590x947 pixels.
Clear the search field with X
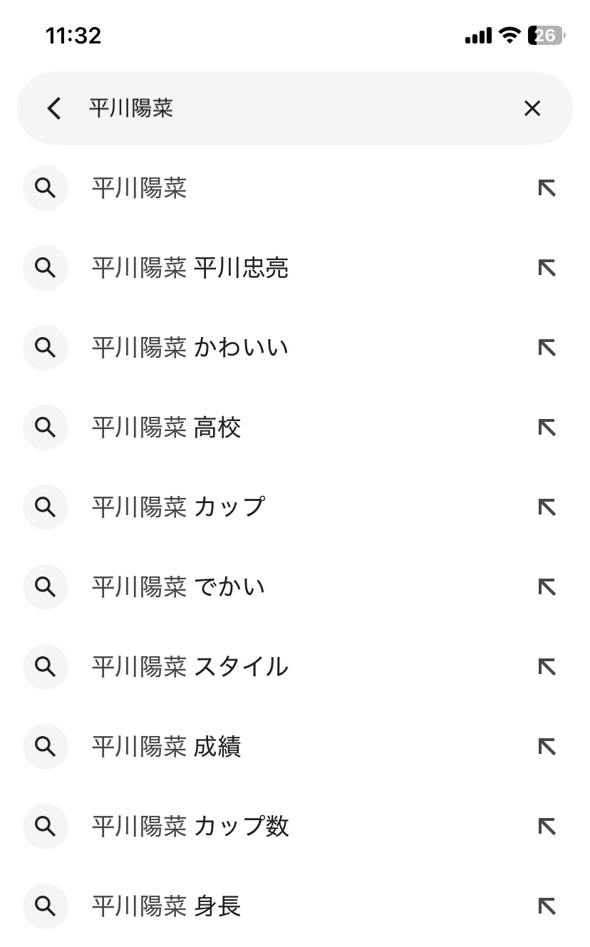(532, 108)
